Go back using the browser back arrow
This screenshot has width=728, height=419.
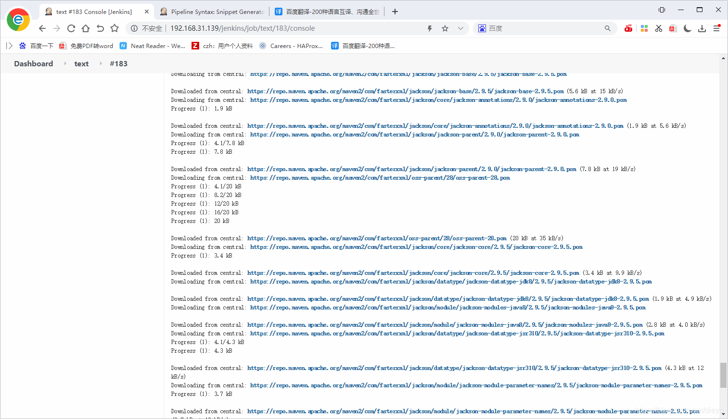(x=42, y=28)
